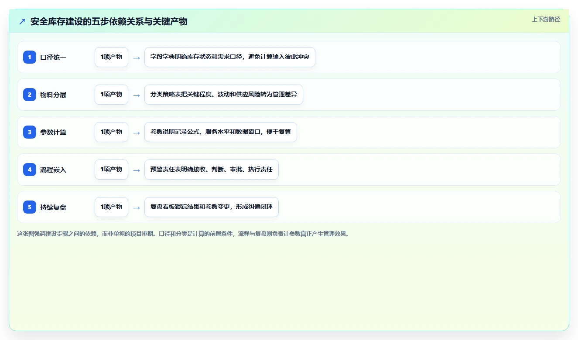Click the 口径统一 step name
This screenshot has width=578, height=340.
click(x=53, y=57)
